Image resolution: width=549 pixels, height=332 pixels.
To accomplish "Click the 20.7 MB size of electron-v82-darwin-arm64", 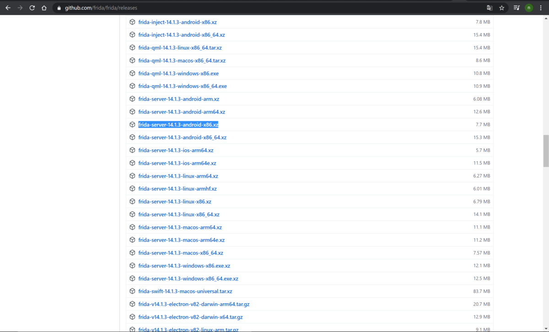I will click(482, 304).
